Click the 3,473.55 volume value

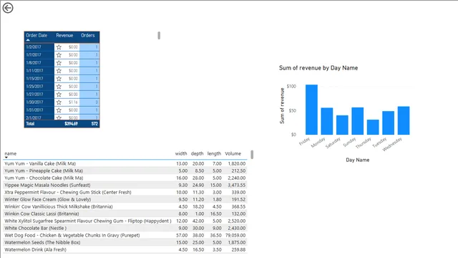coord(237,185)
